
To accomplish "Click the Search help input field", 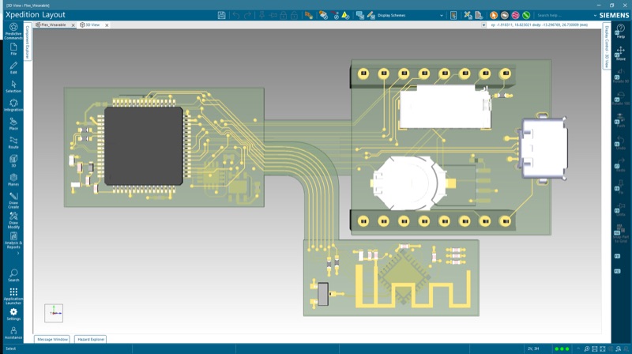I will pyautogui.click(x=563, y=15).
